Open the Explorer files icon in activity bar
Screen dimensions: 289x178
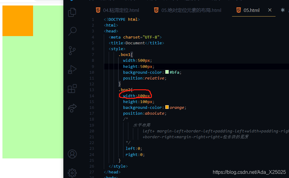[72, 12]
